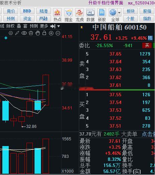Click the 大卖单 large sell order notice

point(129,134)
